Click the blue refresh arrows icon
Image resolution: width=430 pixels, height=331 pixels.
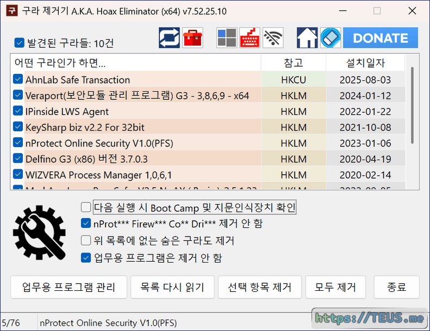[169, 38]
